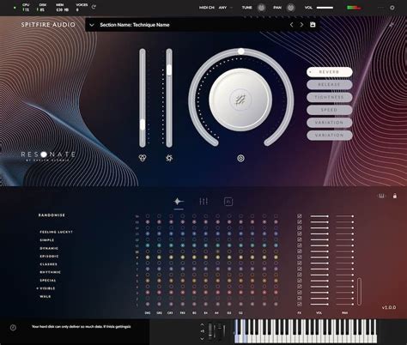Screen dimensions: 407x345
Task: Increase octave with keyboard up arrow
Action: click(x=202, y=324)
